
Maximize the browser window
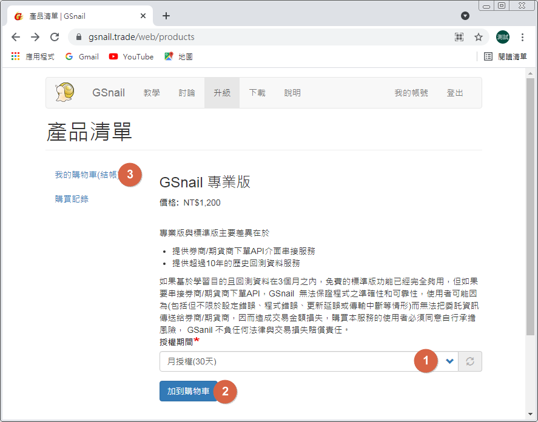click(501, 5)
